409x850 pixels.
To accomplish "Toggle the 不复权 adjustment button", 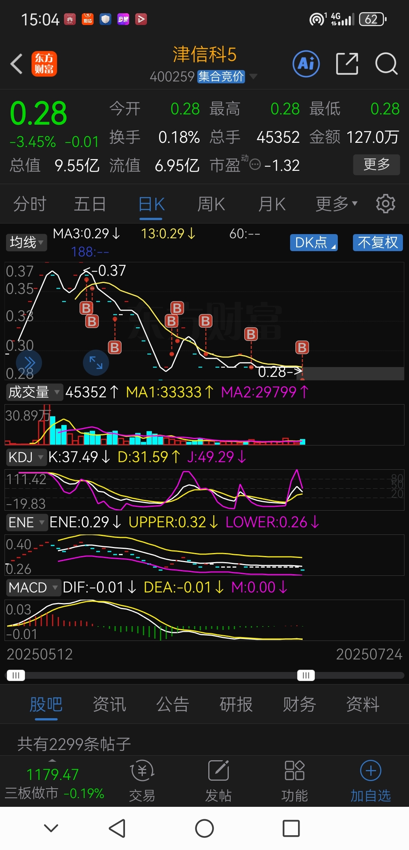I will click(378, 242).
